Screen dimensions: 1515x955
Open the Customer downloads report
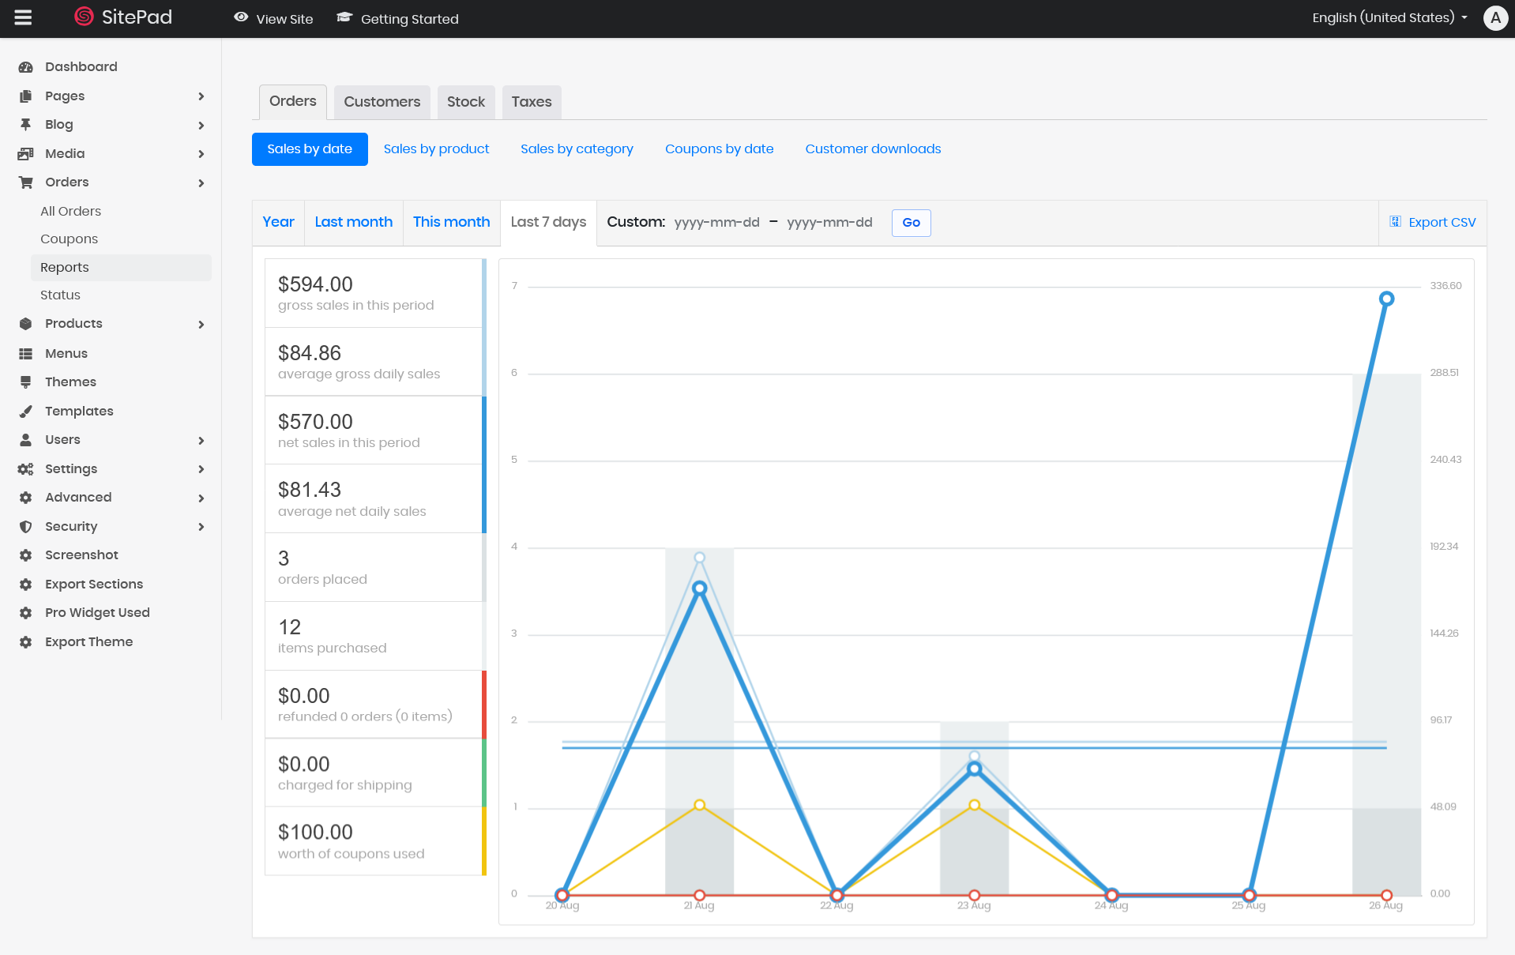click(x=873, y=149)
